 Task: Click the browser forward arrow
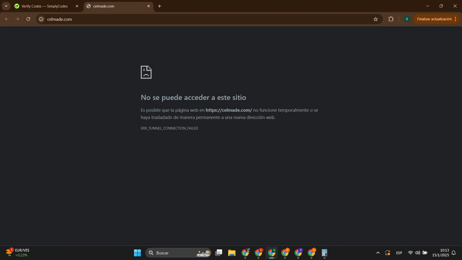[x=18, y=19]
